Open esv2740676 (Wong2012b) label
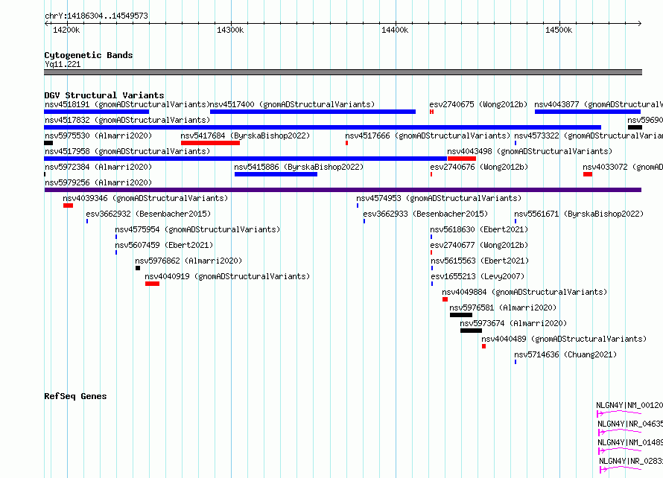This screenshot has width=663, height=478. [x=480, y=167]
